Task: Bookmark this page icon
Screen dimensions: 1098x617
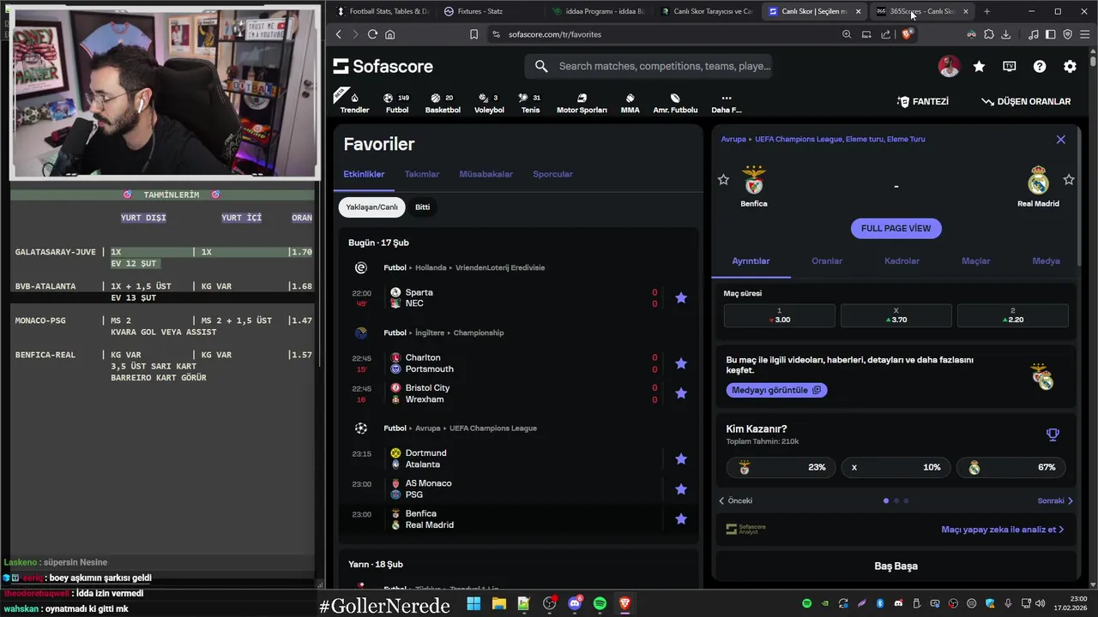Action: pos(474,34)
